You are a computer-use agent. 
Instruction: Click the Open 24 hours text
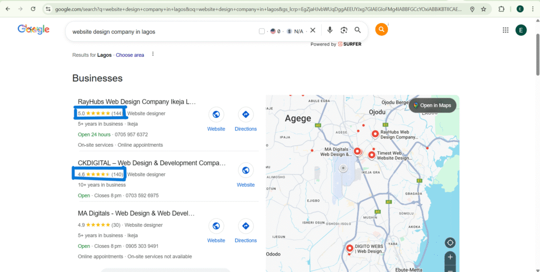(94, 135)
